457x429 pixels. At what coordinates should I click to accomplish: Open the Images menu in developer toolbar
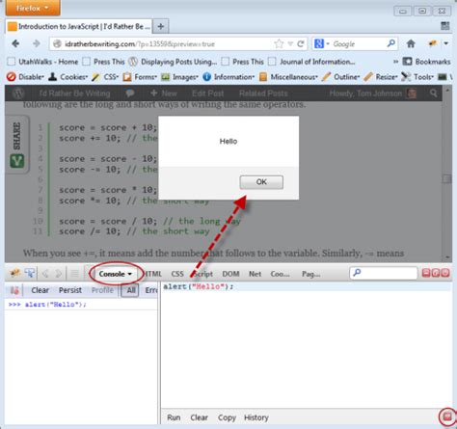tap(180, 77)
